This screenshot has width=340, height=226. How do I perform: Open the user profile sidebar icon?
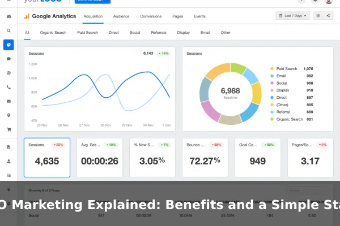(x=8, y=162)
